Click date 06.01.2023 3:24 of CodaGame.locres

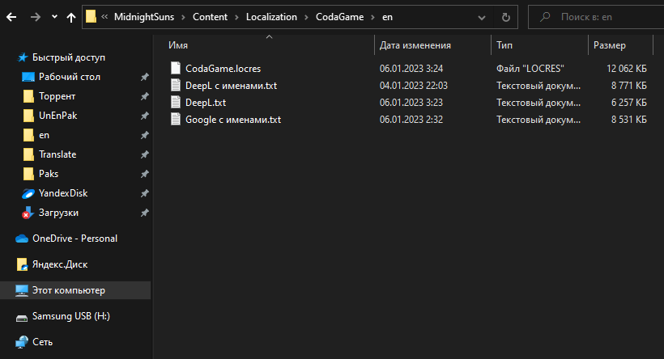coord(411,69)
